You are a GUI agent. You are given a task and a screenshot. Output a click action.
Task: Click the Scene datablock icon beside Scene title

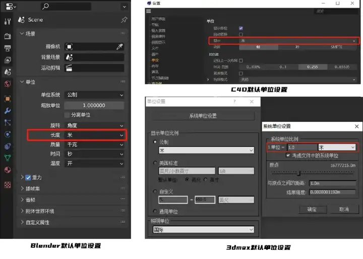(21, 20)
